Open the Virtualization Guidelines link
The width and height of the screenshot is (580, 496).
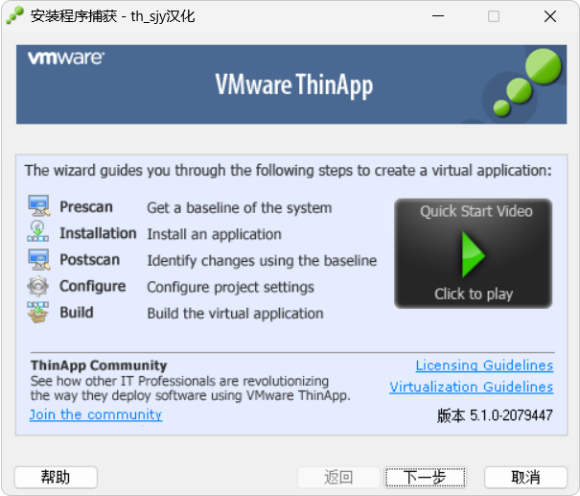472,387
